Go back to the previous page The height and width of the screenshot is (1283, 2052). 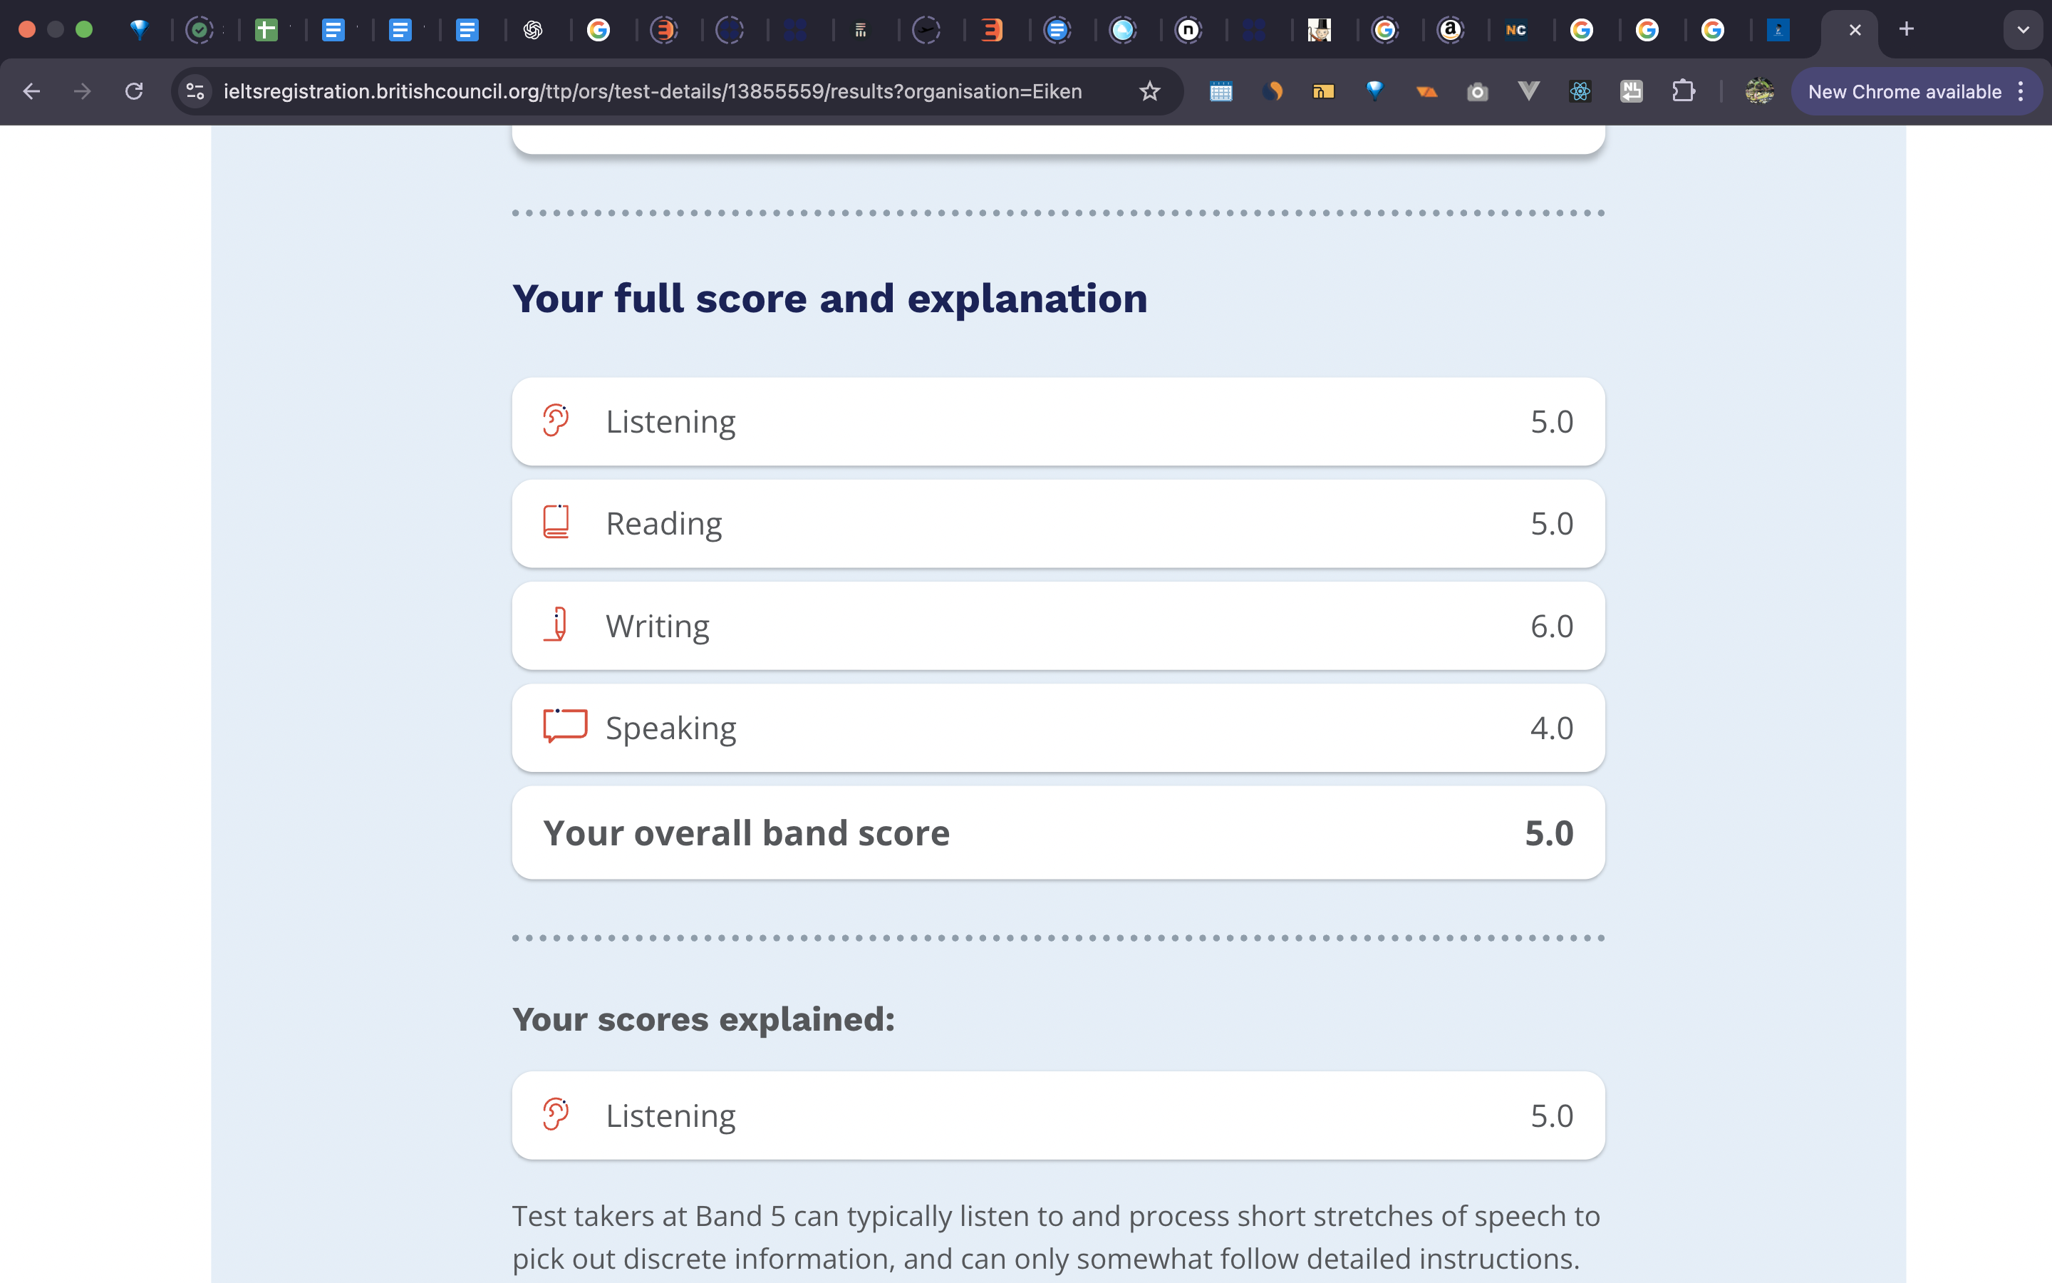click(31, 92)
